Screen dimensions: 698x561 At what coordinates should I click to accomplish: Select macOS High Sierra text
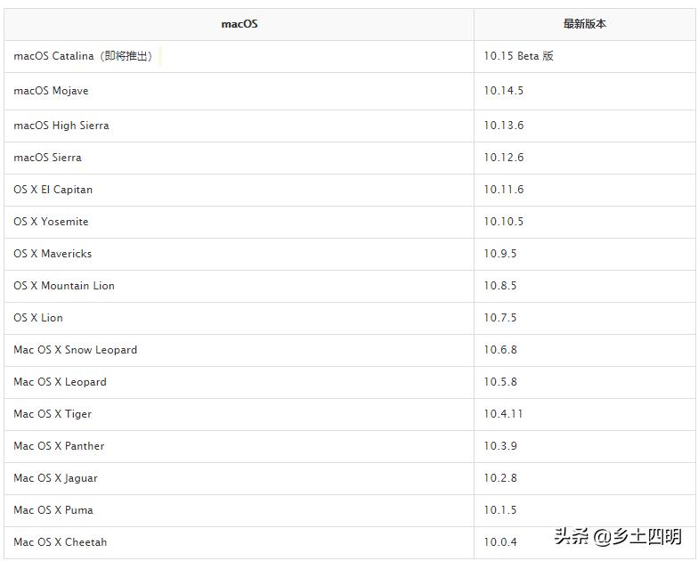[x=61, y=126]
